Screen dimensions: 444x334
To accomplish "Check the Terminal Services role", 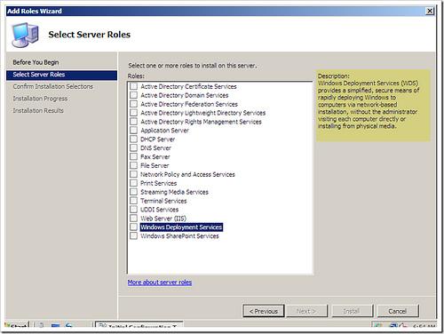I will click(133, 201).
